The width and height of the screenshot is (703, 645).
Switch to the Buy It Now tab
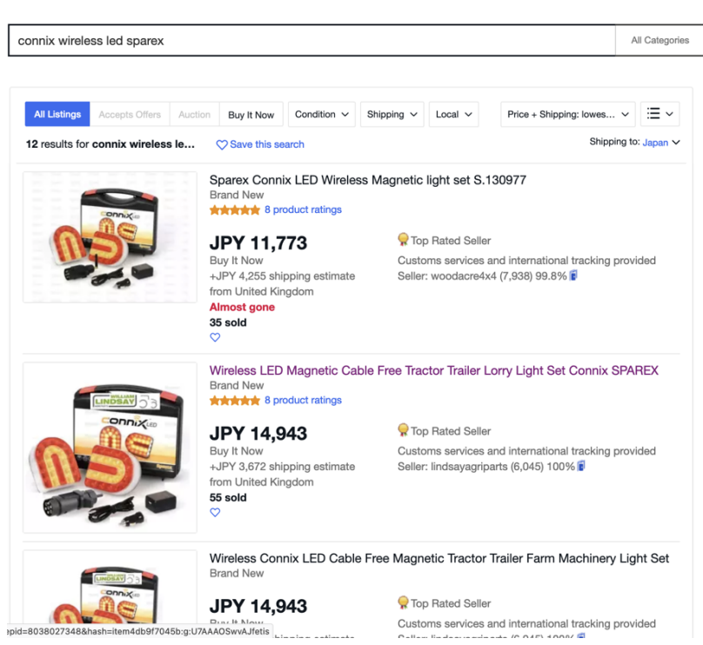[x=251, y=115]
